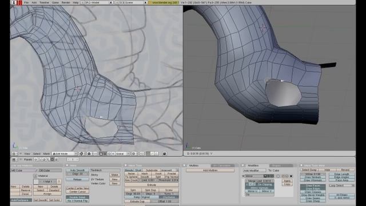Toggle Auto Smooth in Mesh panel

[77, 171]
